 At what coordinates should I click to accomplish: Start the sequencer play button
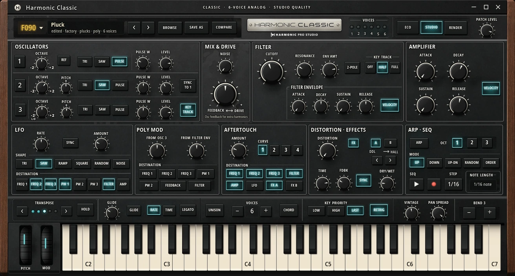pos(416,184)
